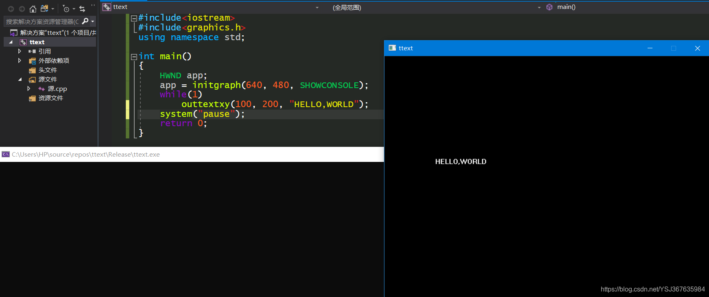Image resolution: width=709 pixels, height=297 pixels.
Task: Click the pending changes filter clock icon
Action: click(66, 9)
